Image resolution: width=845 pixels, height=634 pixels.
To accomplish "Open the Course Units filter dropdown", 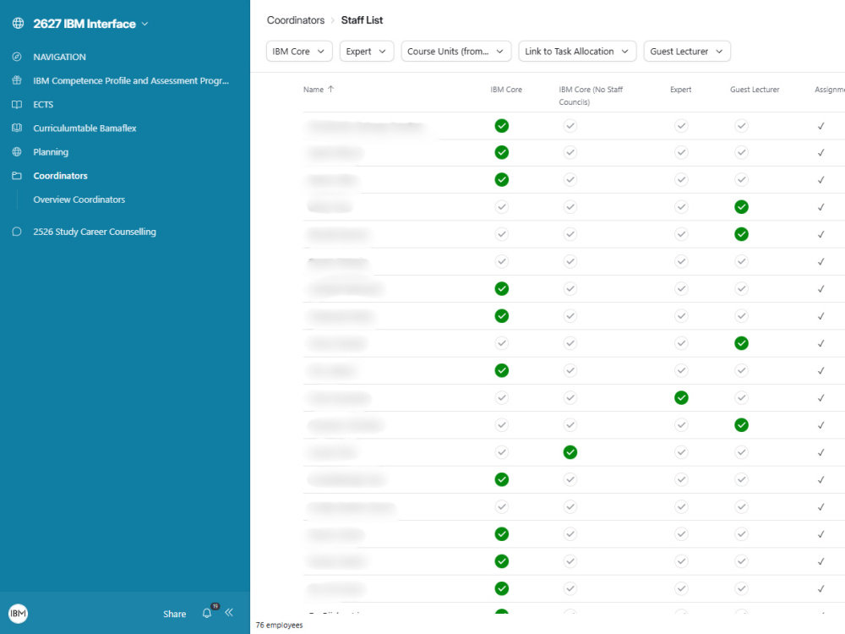I will pos(456,52).
